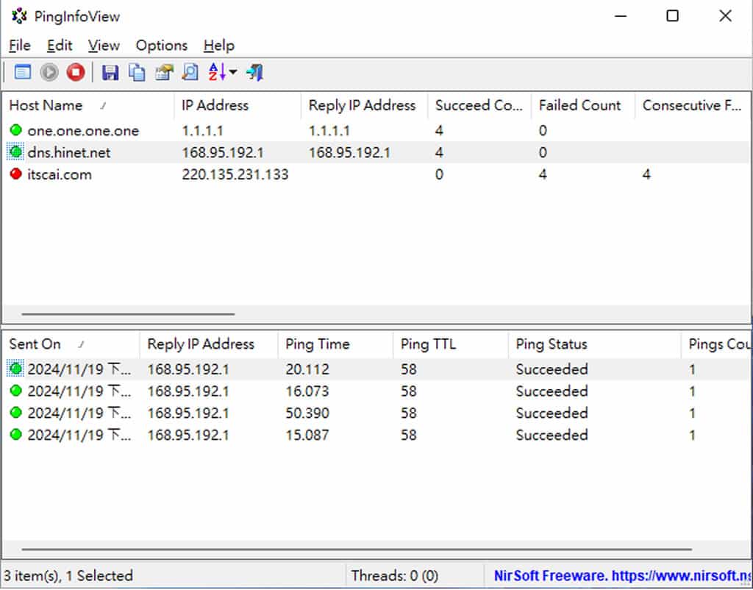Open the File menu
Image resolution: width=753 pixels, height=590 pixels.
pyautogui.click(x=20, y=46)
